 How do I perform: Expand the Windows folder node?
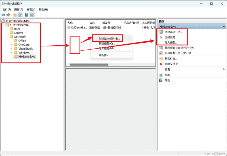(11, 53)
